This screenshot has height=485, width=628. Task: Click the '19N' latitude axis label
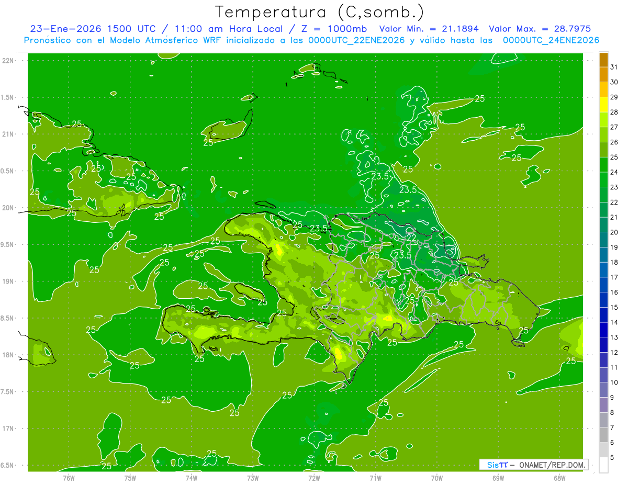(x=9, y=281)
